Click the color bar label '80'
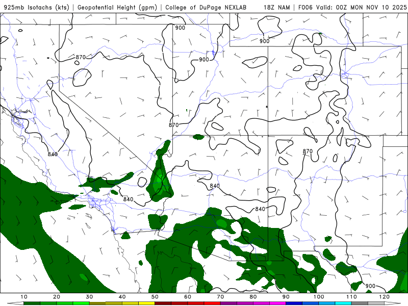Viewport: 408px width, 306px height. 253,297
